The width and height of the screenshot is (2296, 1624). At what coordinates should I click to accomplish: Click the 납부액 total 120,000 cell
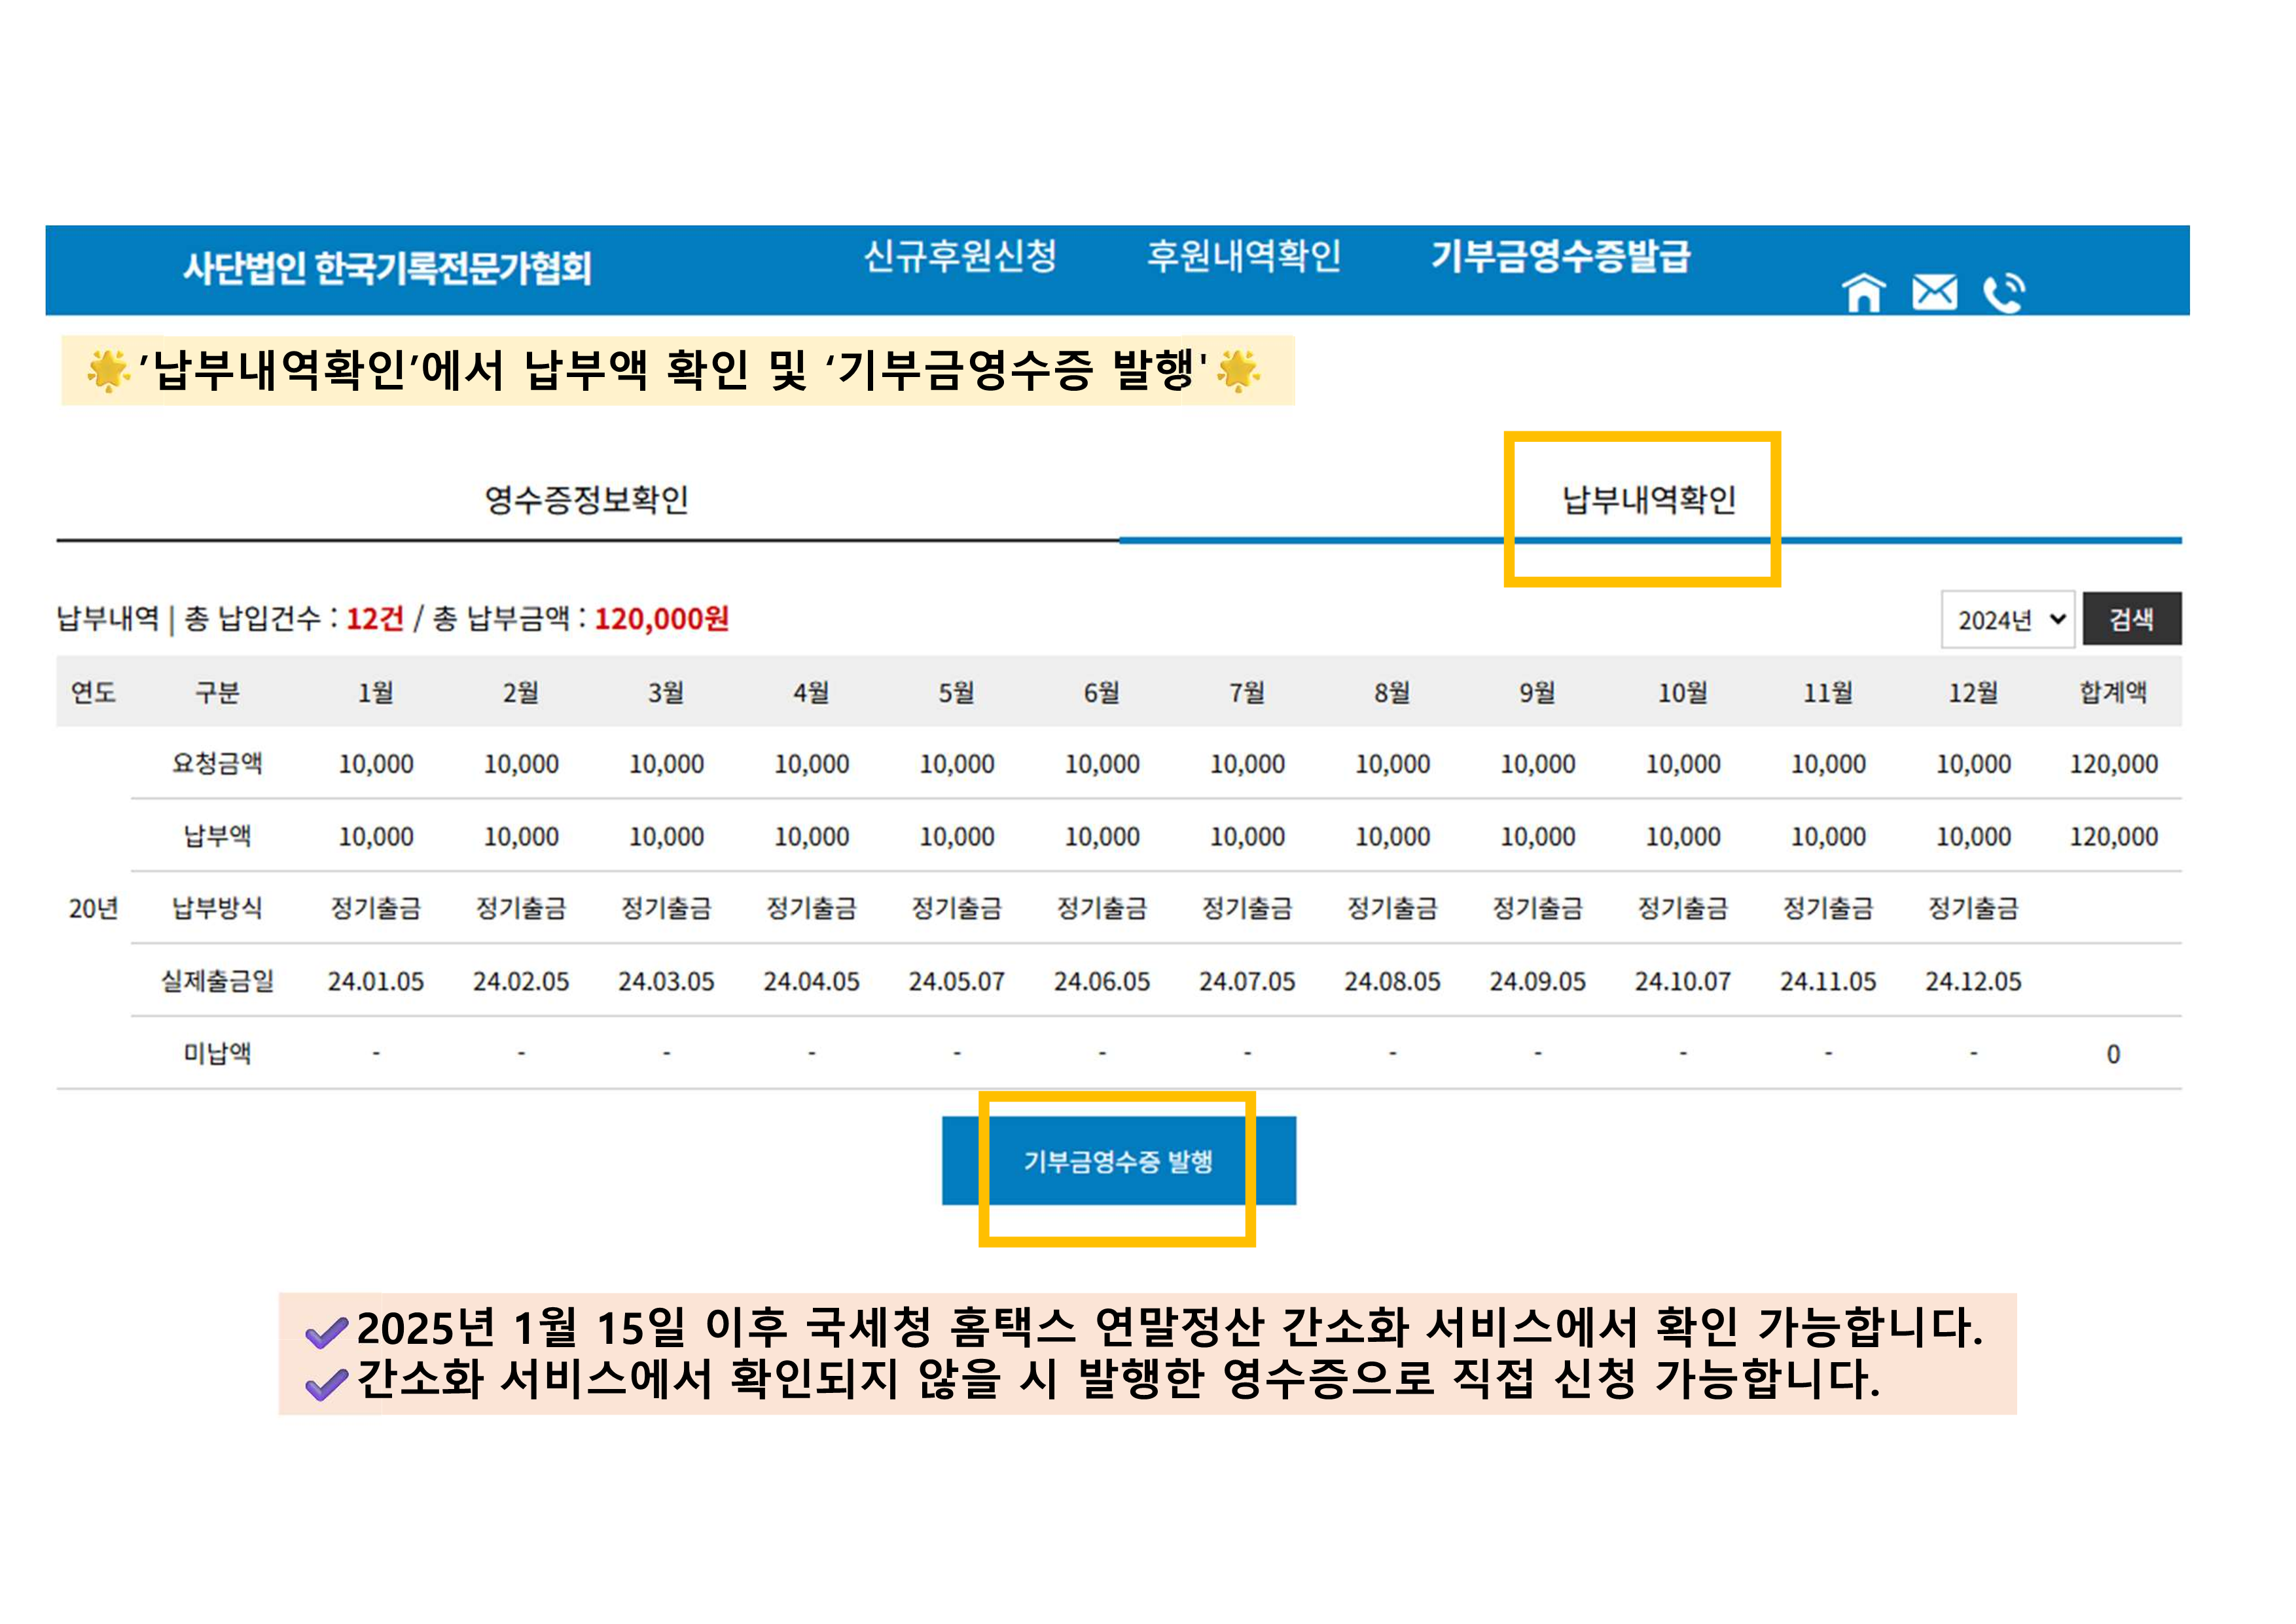click(2112, 836)
